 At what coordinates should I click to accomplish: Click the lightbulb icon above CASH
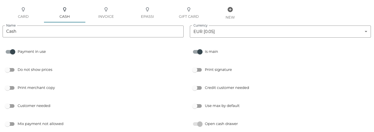[65, 10]
